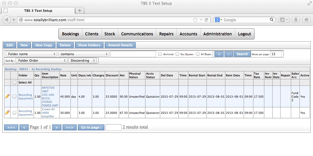Open the Clients menu
The width and height of the screenshot is (313, 156).
pyautogui.click(x=92, y=34)
